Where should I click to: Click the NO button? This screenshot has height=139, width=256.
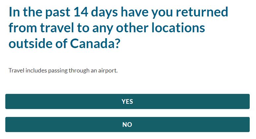click(127, 125)
